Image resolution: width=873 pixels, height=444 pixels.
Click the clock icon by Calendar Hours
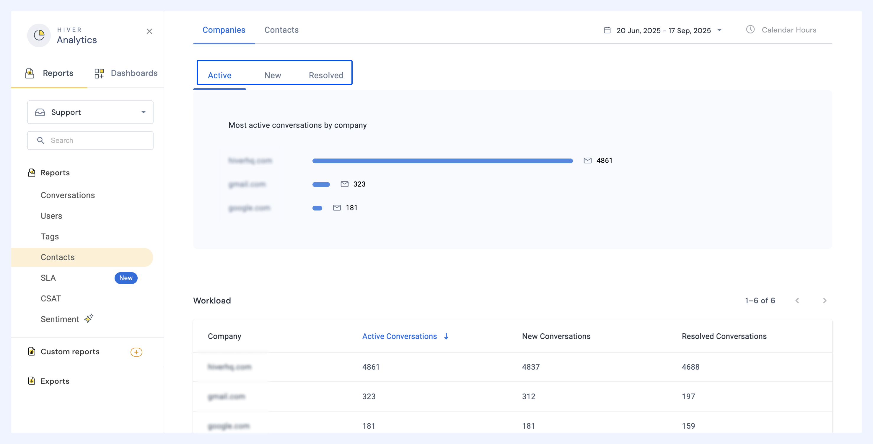pyautogui.click(x=750, y=30)
